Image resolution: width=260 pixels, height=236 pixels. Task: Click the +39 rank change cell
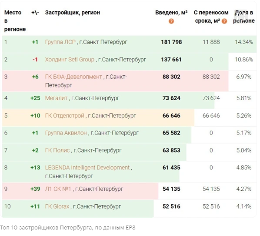point(35,189)
